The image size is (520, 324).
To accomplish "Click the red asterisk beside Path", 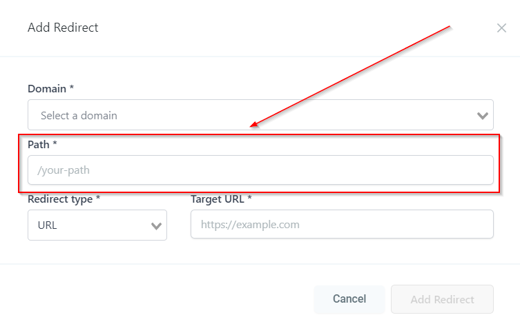I will [x=55, y=145].
